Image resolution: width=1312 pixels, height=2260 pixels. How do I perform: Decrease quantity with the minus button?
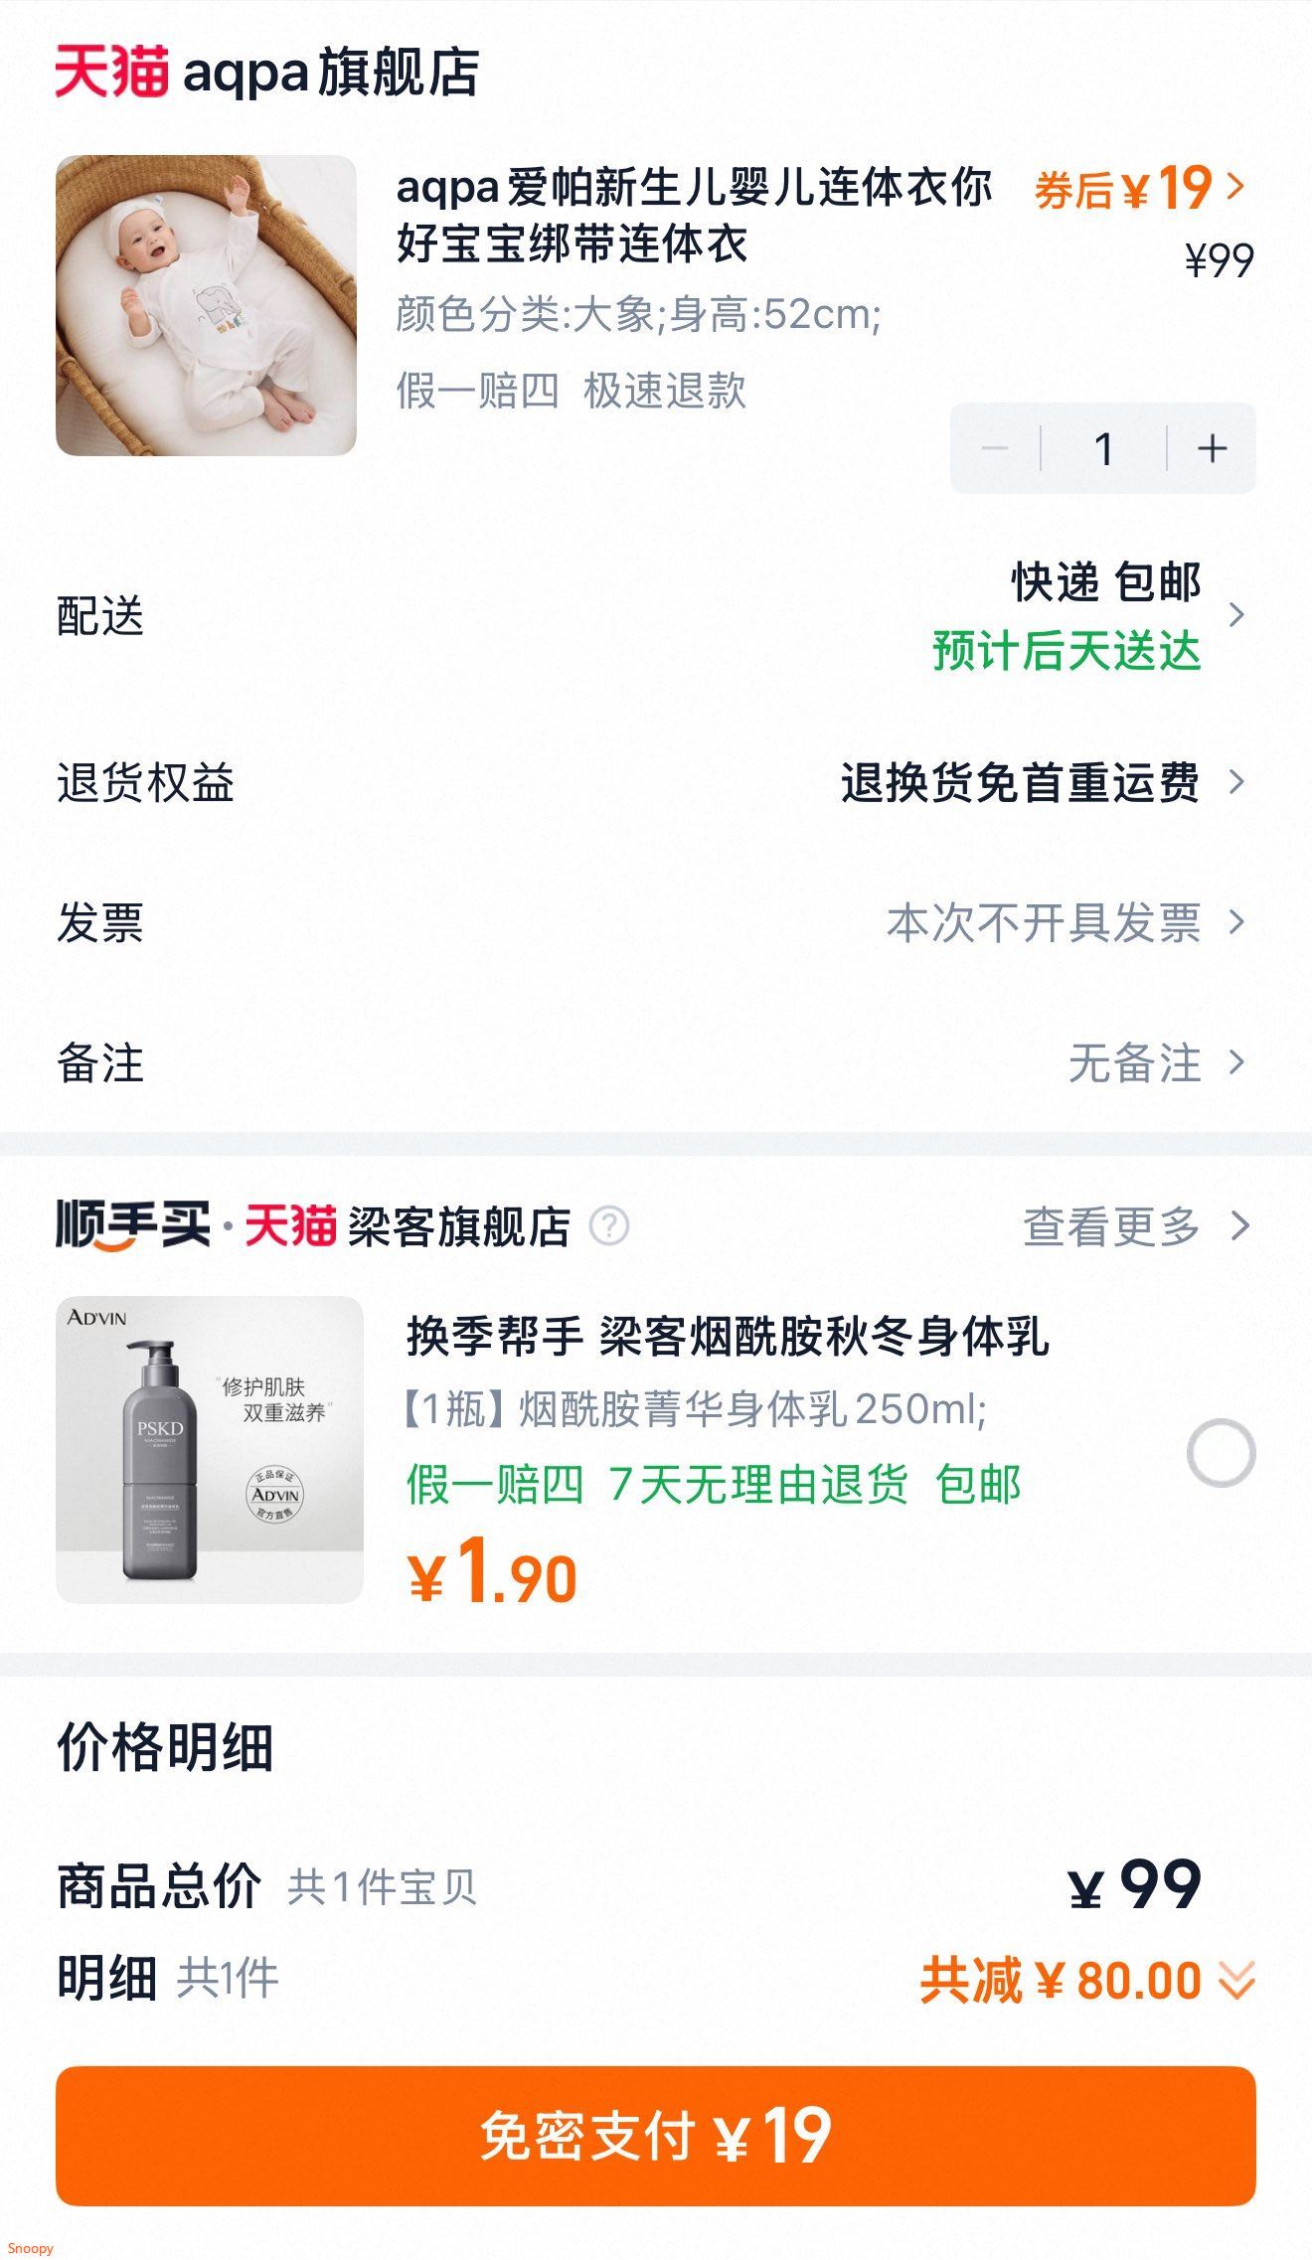995,448
